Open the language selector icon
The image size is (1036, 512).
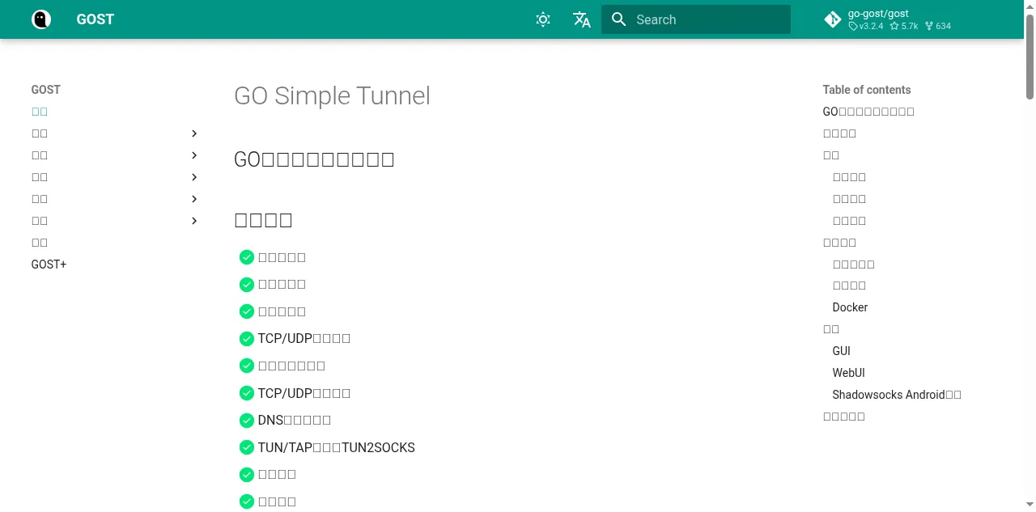[x=582, y=19]
